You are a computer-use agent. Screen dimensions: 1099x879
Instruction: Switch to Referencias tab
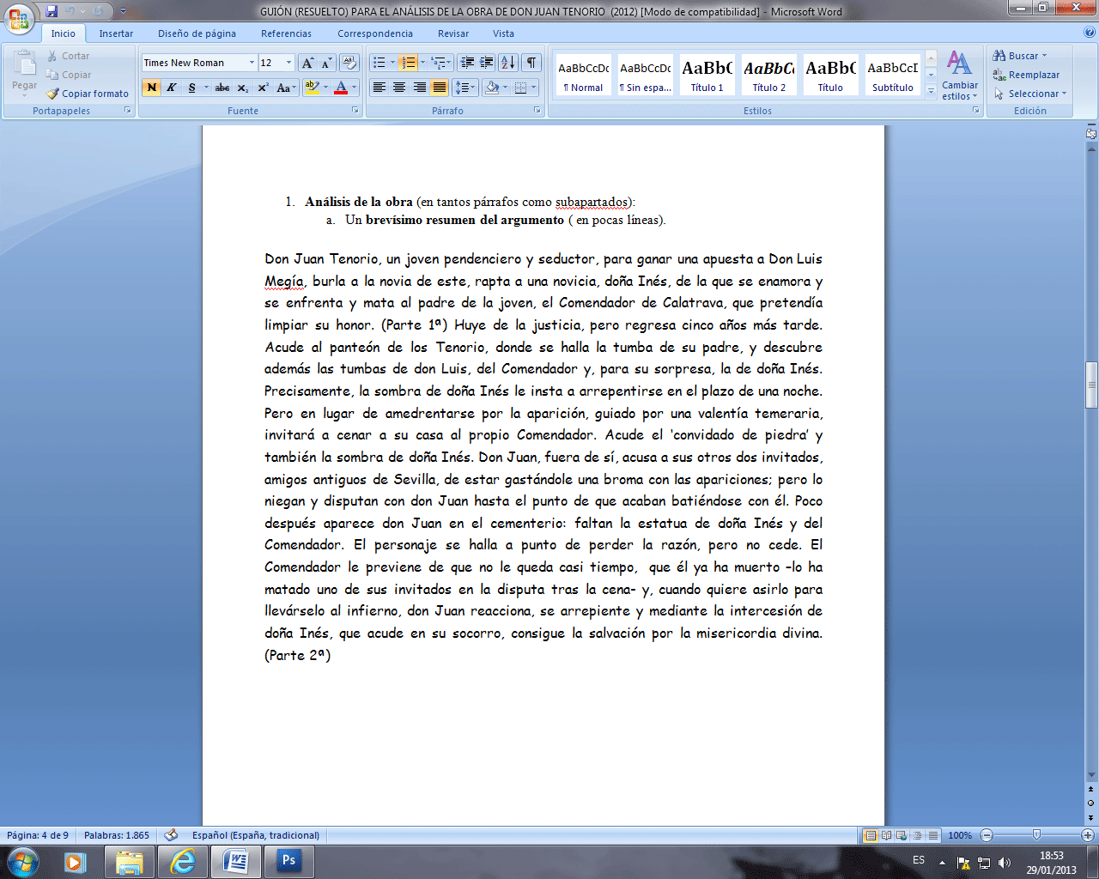[x=287, y=33]
